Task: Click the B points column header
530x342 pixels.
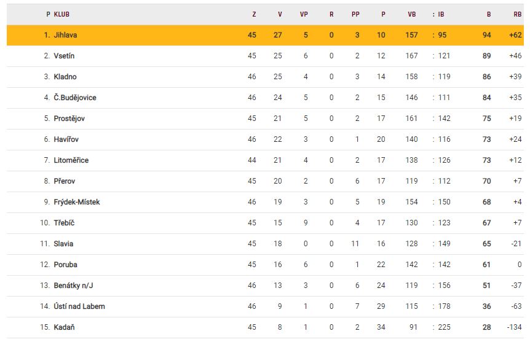Action: (x=488, y=14)
